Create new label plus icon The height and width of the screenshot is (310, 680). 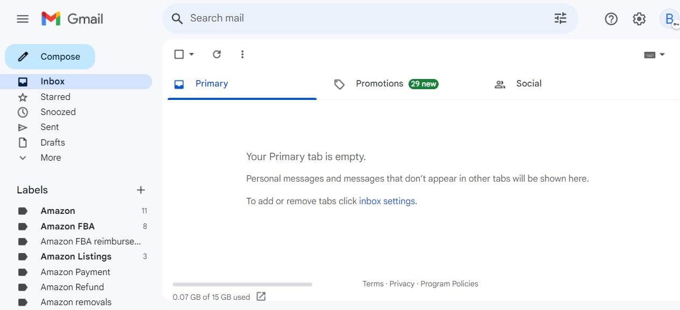coord(141,190)
